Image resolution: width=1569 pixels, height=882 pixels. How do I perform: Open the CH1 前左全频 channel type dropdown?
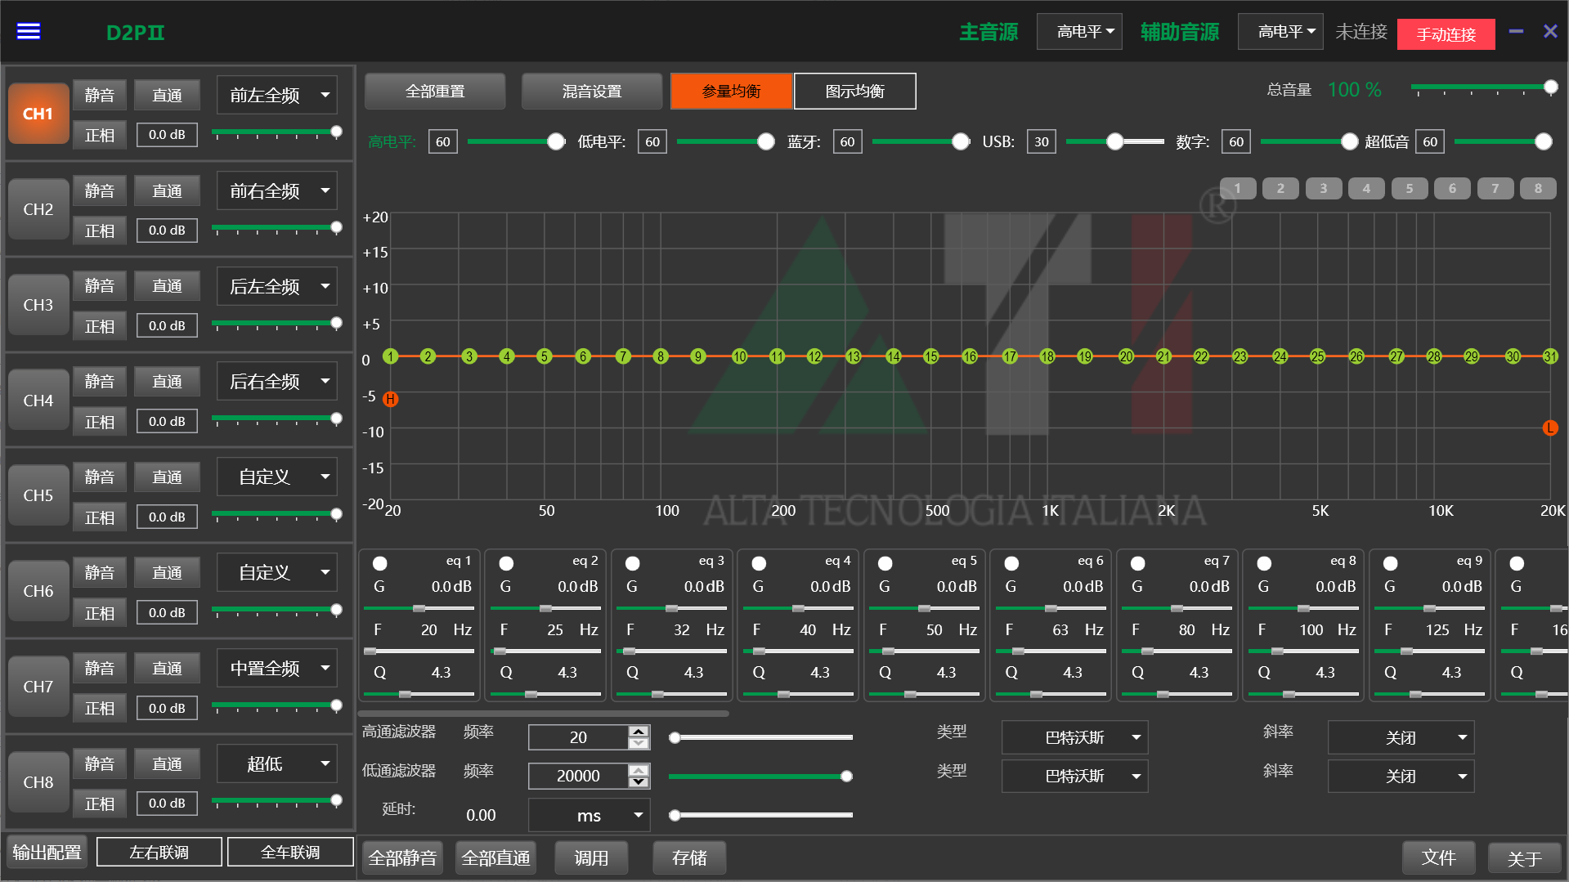tap(278, 96)
